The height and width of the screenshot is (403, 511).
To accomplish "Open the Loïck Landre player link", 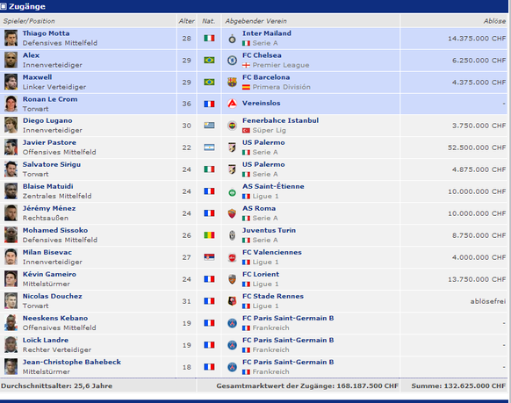I will pyautogui.click(x=46, y=340).
